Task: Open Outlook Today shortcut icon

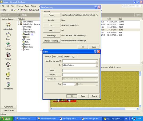Action: 8,25
